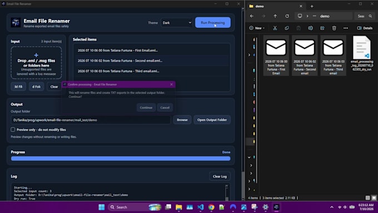Toggle Preview only - do not modify files
378x213 pixels.
pyautogui.click(x=13, y=130)
